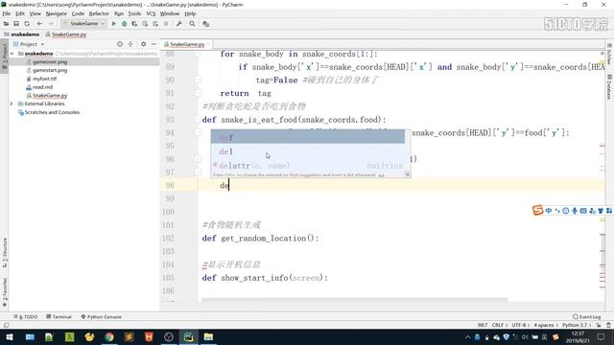Click the Concurrency Diagram run icon
Image resolution: width=614 pixels, height=345 pixels.
click(155, 24)
